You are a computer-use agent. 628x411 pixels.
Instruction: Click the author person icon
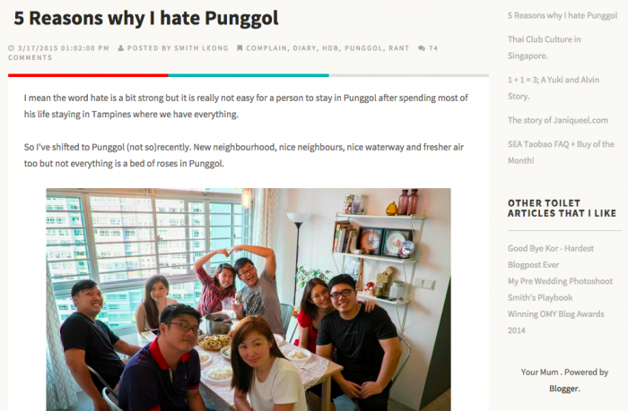(121, 48)
